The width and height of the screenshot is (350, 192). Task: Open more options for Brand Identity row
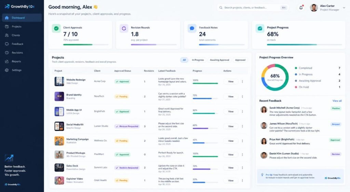[242, 97]
